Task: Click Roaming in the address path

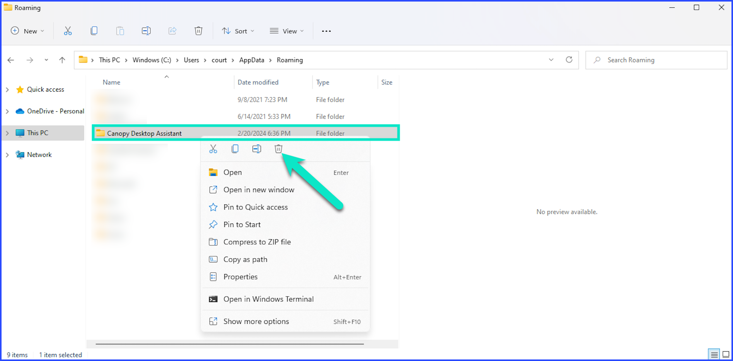Action: click(x=290, y=60)
